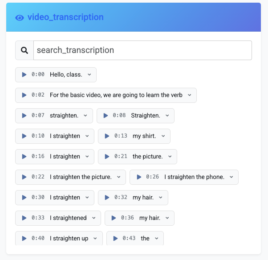The width and height of the screenshot is (268, 260).
Task: Click the magnifying glass search icon
Action: (24, 50)
